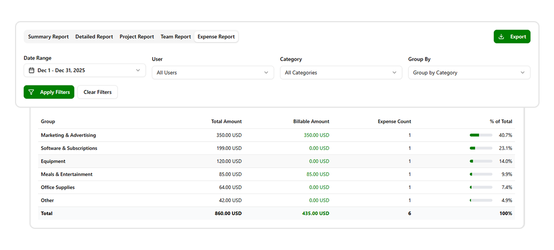Click the 40.7% value
The image size is (554, 250).
(x=505, y=135)
